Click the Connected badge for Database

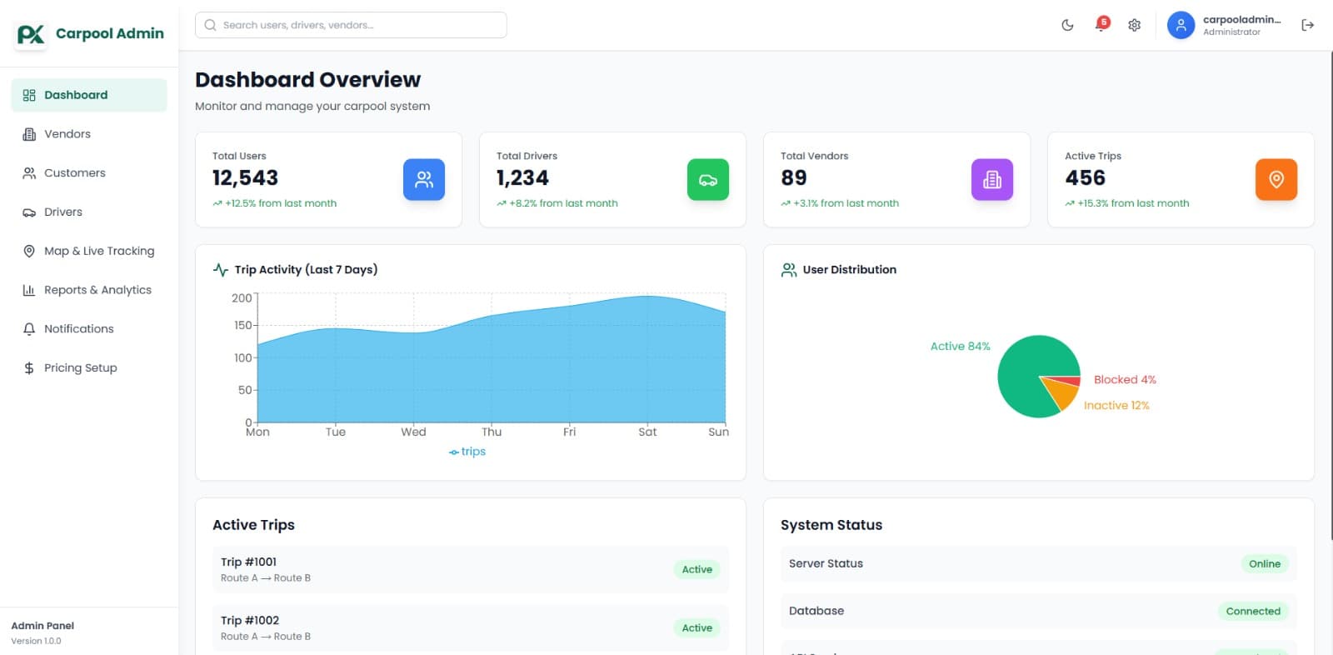coord(1253,612)
